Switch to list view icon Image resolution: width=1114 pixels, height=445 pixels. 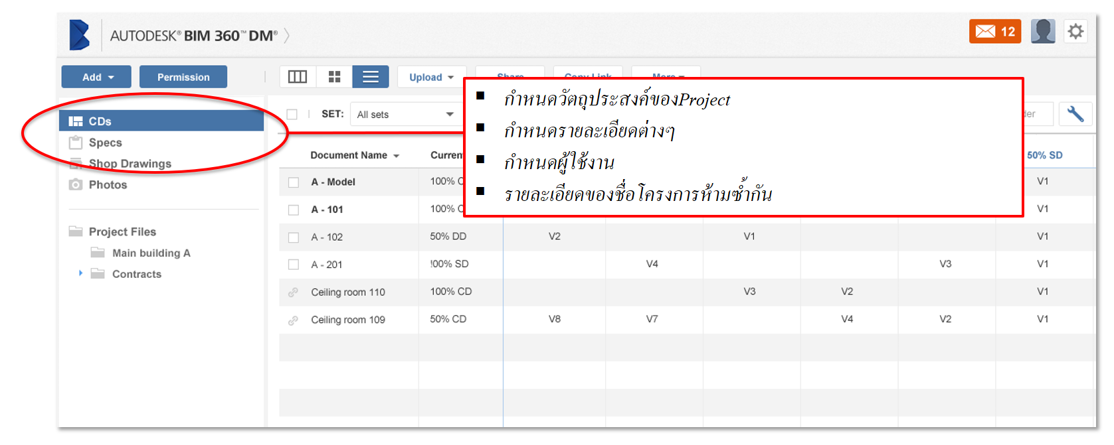tap(371, 77)
